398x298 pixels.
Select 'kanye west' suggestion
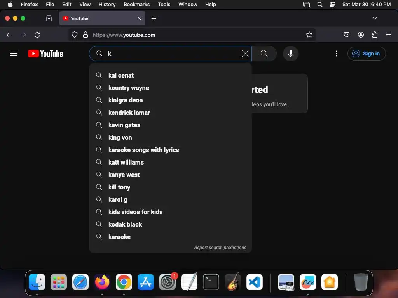coord(170,175)
